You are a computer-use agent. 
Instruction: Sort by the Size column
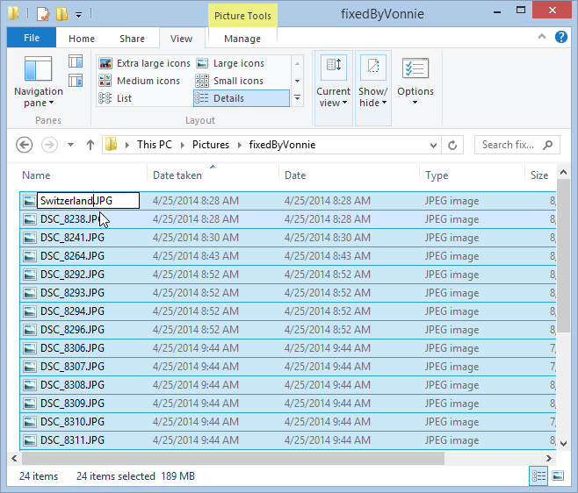tap(539, 175)
